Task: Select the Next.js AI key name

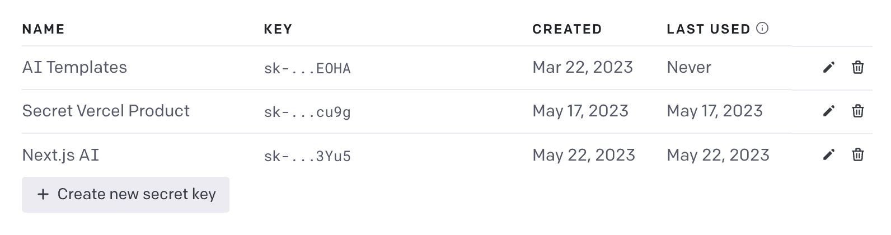Action: pos(60,155)
